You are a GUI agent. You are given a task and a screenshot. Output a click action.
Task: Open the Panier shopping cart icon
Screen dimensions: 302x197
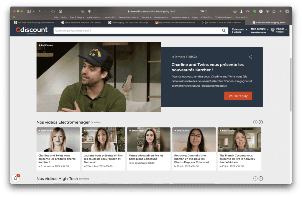click(x=272, y=30)
